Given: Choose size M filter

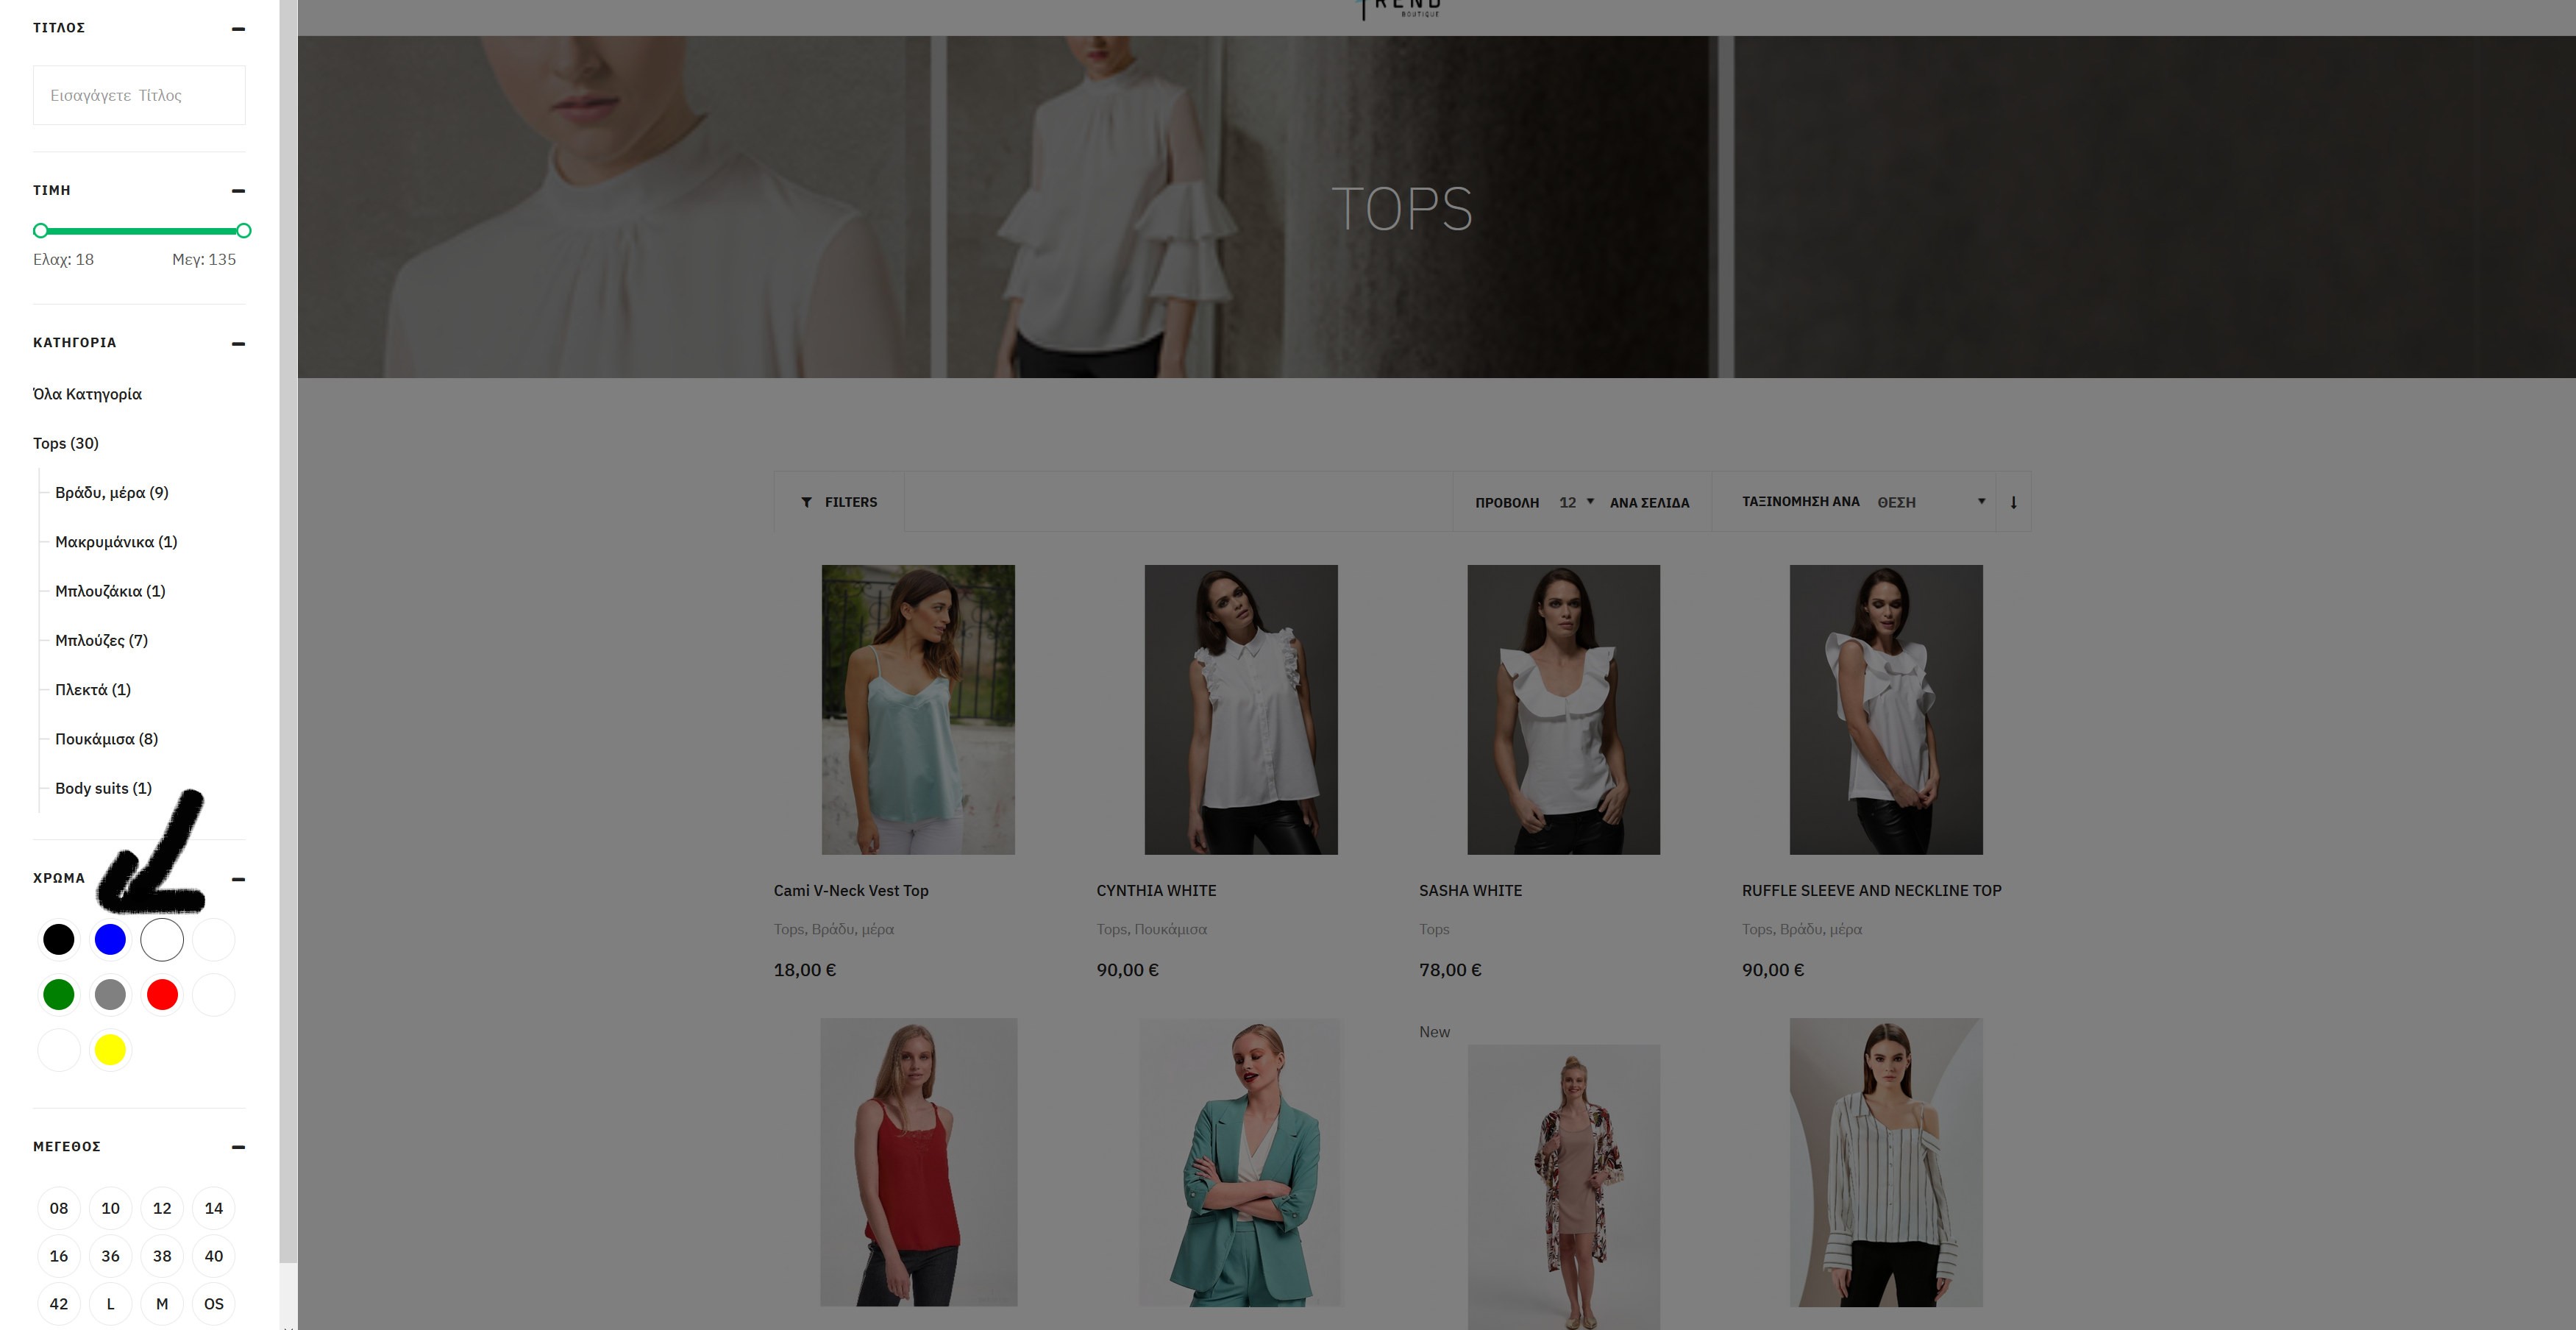Looking at the screenshot, I should pyautogui.click(x=162, y=1304).
